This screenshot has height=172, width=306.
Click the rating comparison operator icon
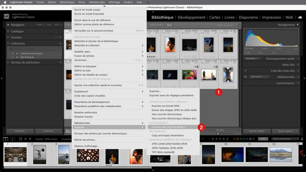coord(209,139)
